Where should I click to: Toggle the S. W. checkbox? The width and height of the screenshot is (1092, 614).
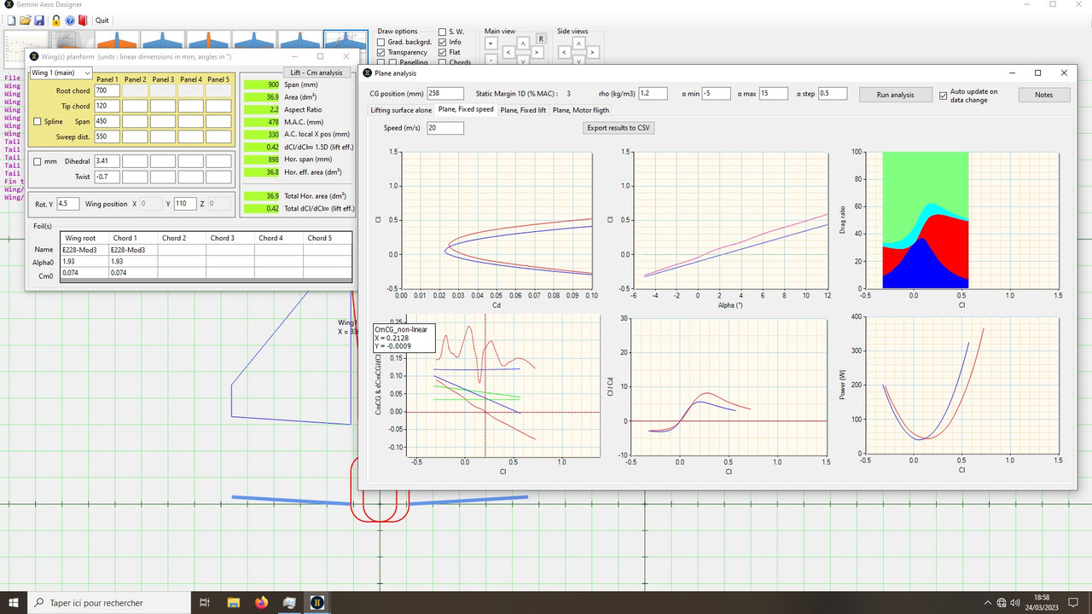coord(442,32)
